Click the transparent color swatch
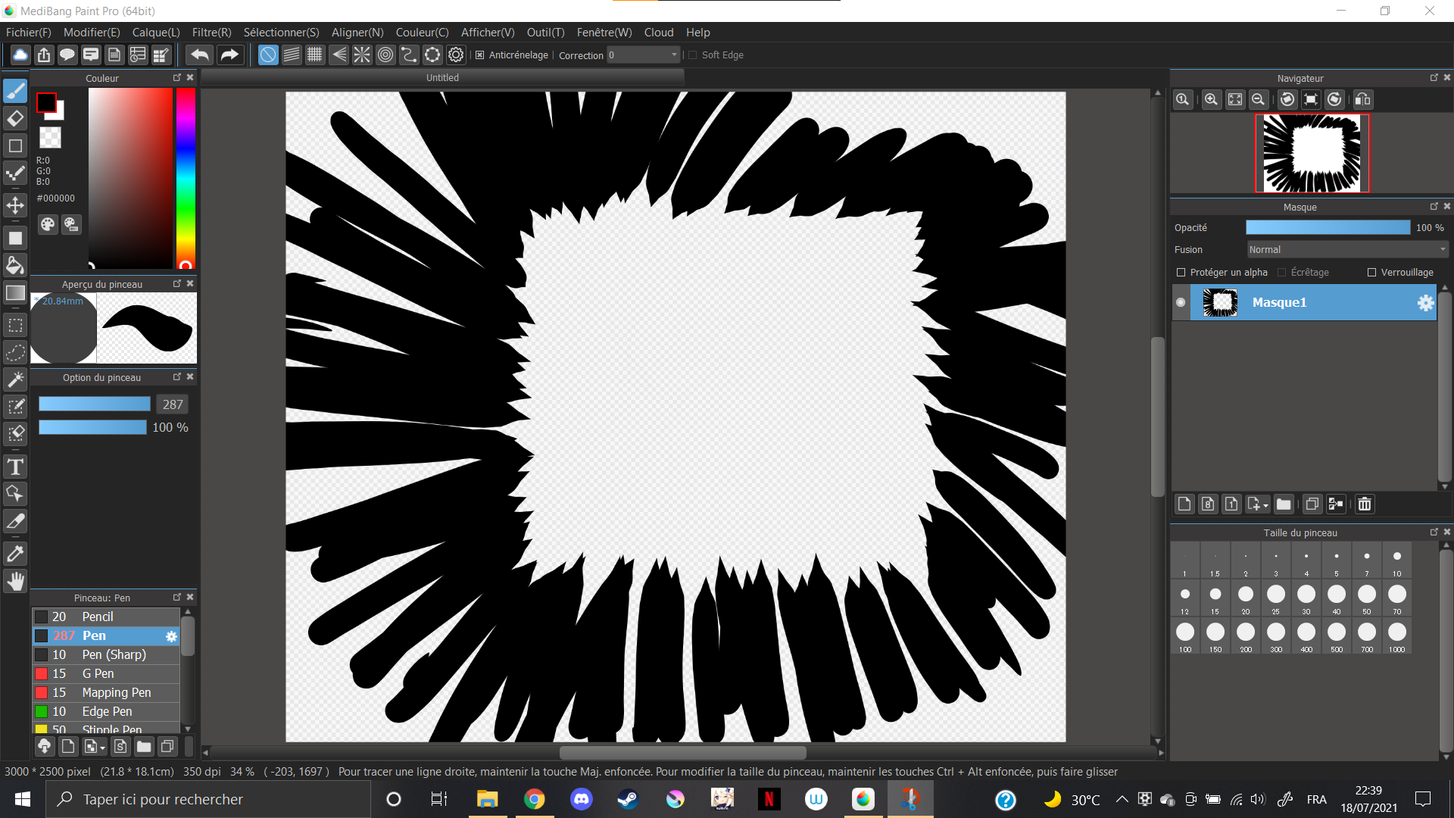 click(50, 137)
